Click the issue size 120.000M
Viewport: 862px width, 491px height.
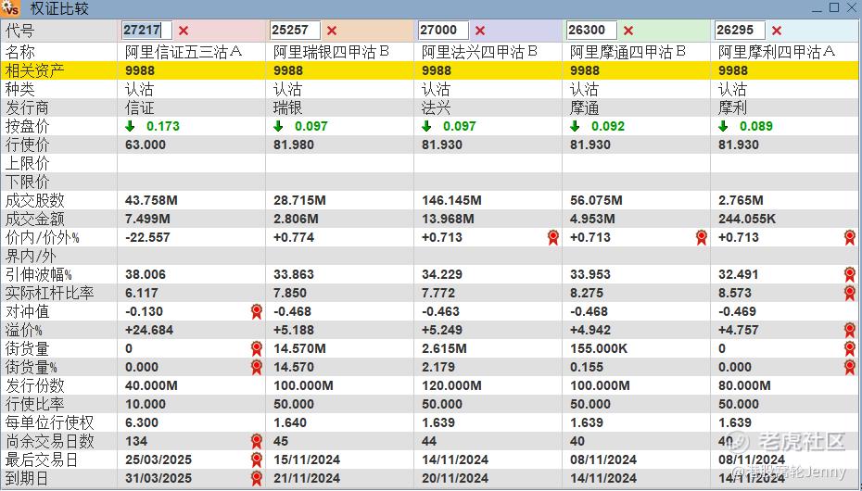pyautogui.click(x=451, y=385)
